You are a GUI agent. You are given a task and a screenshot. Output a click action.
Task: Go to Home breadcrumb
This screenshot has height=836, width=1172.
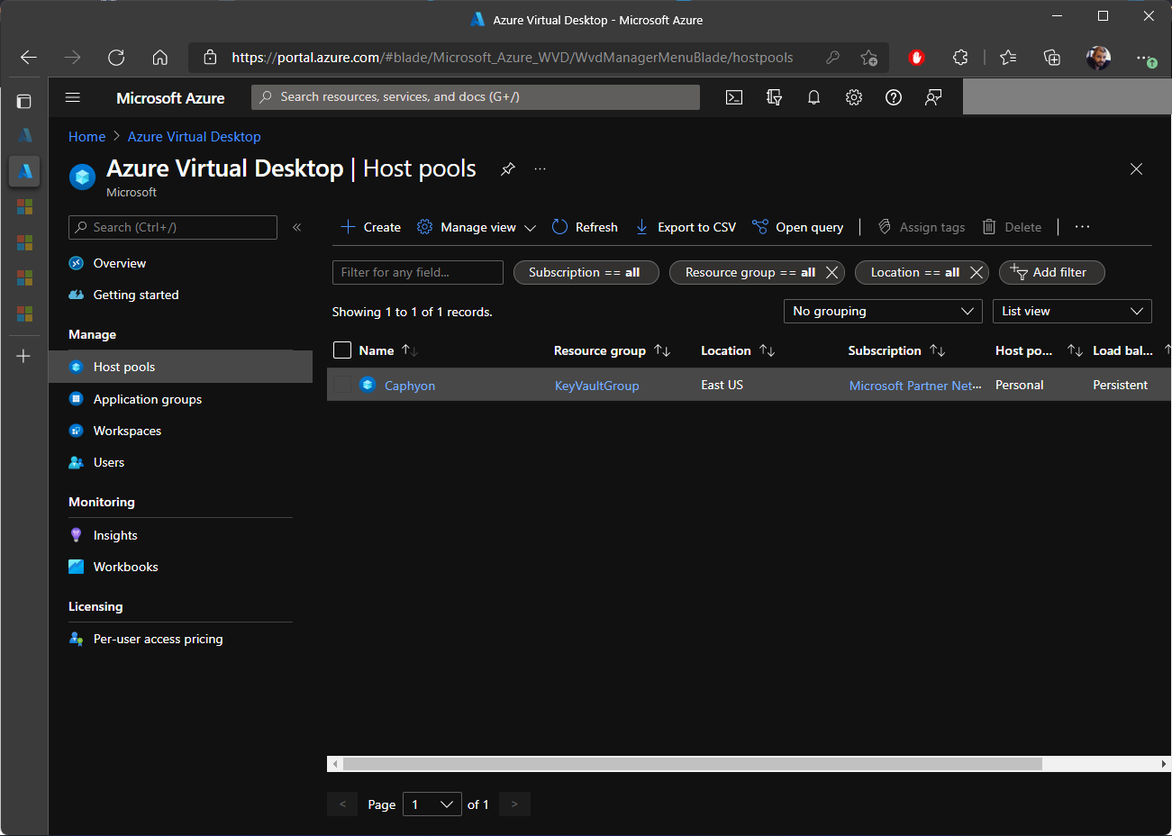[86, 137]
